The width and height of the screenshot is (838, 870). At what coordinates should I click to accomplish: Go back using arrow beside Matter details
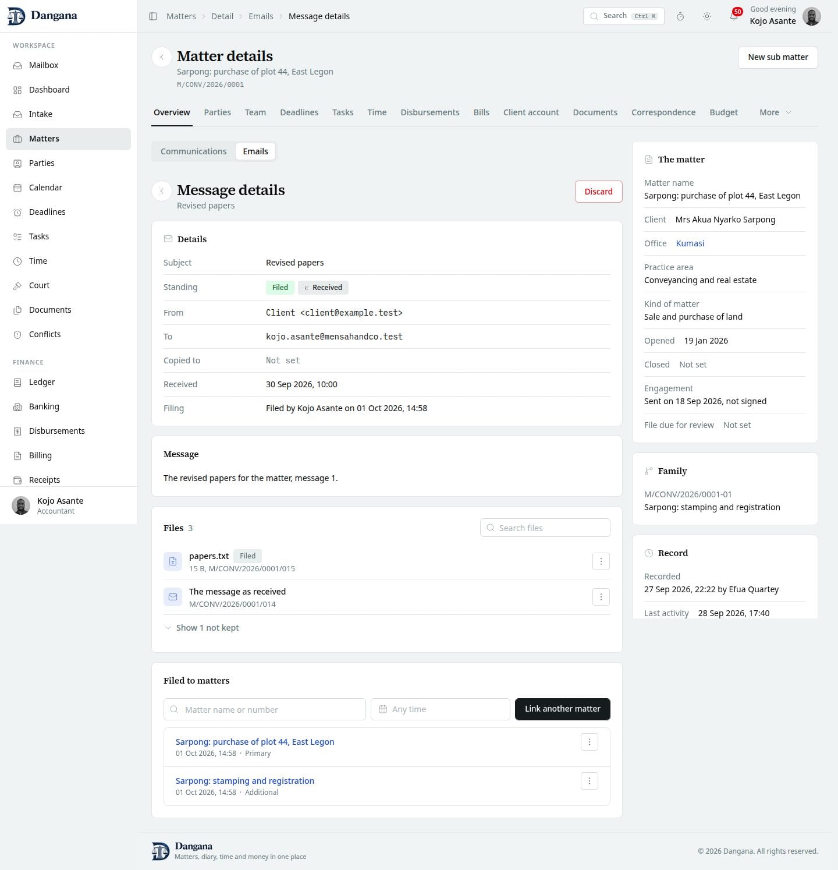point(162,57)
